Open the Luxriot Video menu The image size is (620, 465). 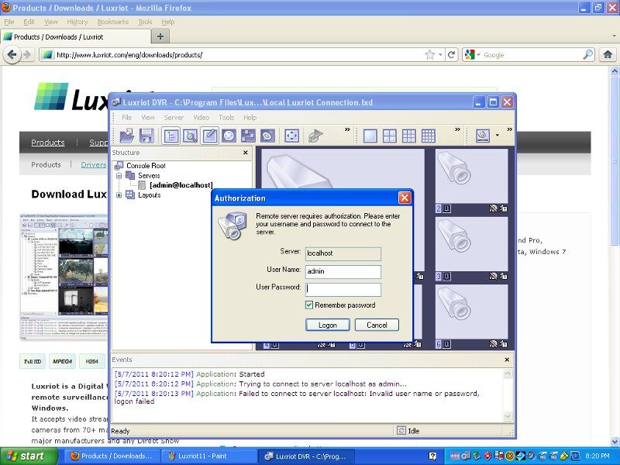[x=201, y=118]
